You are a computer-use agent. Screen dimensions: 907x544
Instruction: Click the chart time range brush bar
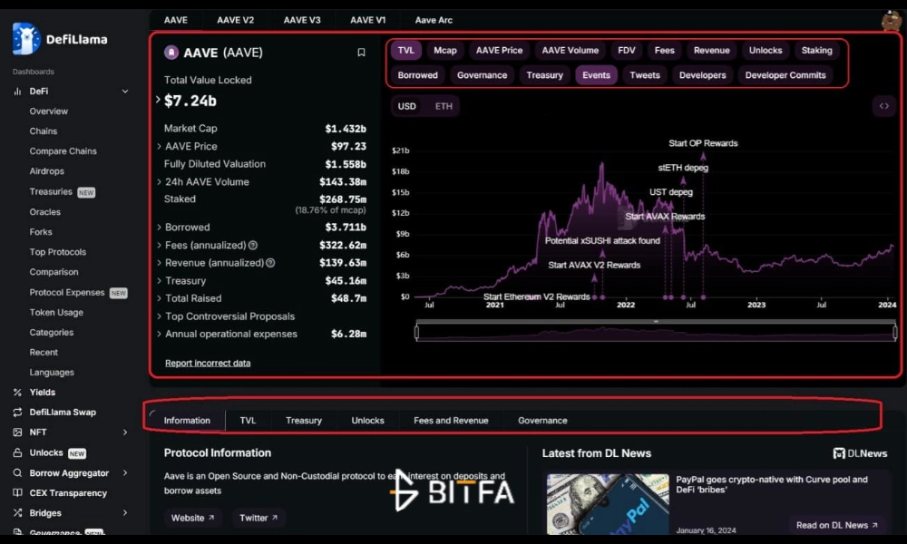[x=656, y=333]
